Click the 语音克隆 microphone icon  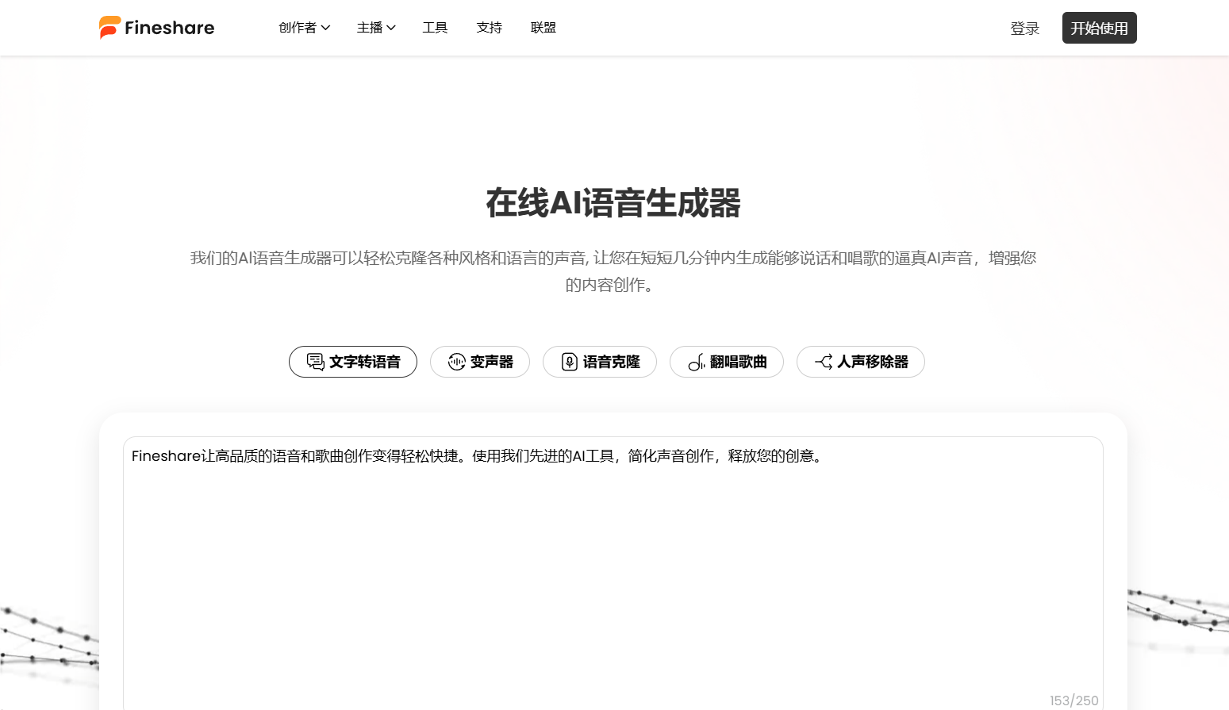[x=569, y=362]
